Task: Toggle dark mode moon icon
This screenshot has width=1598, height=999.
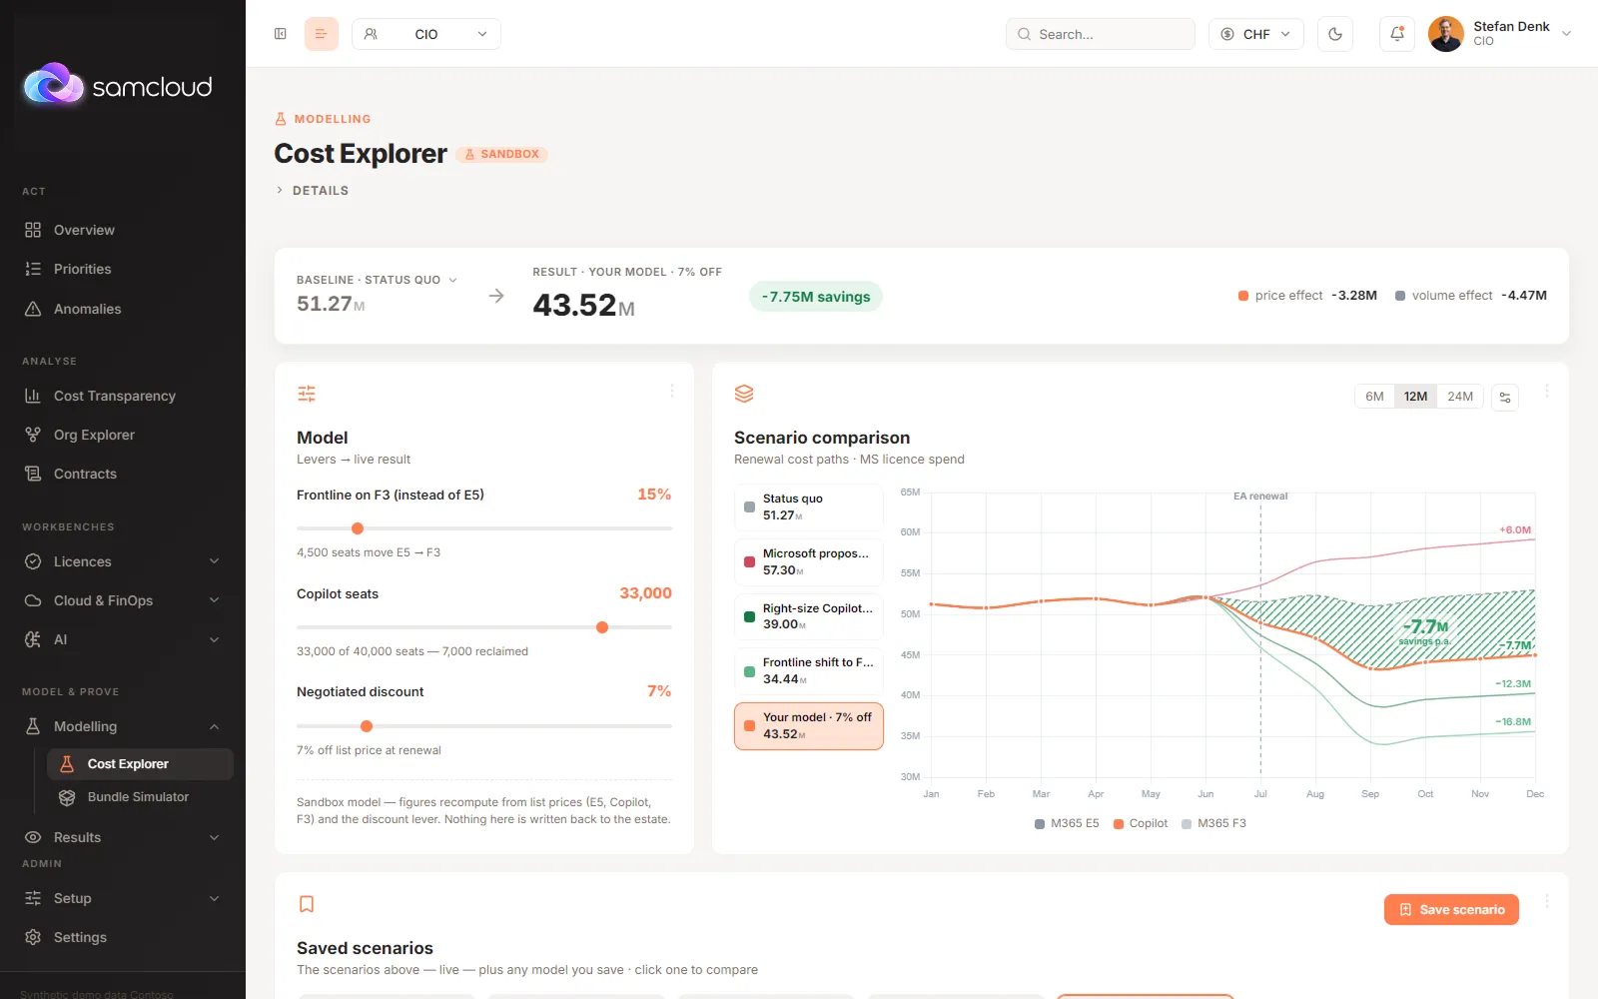Action: pyautogui.click(x=1335, y=34)
